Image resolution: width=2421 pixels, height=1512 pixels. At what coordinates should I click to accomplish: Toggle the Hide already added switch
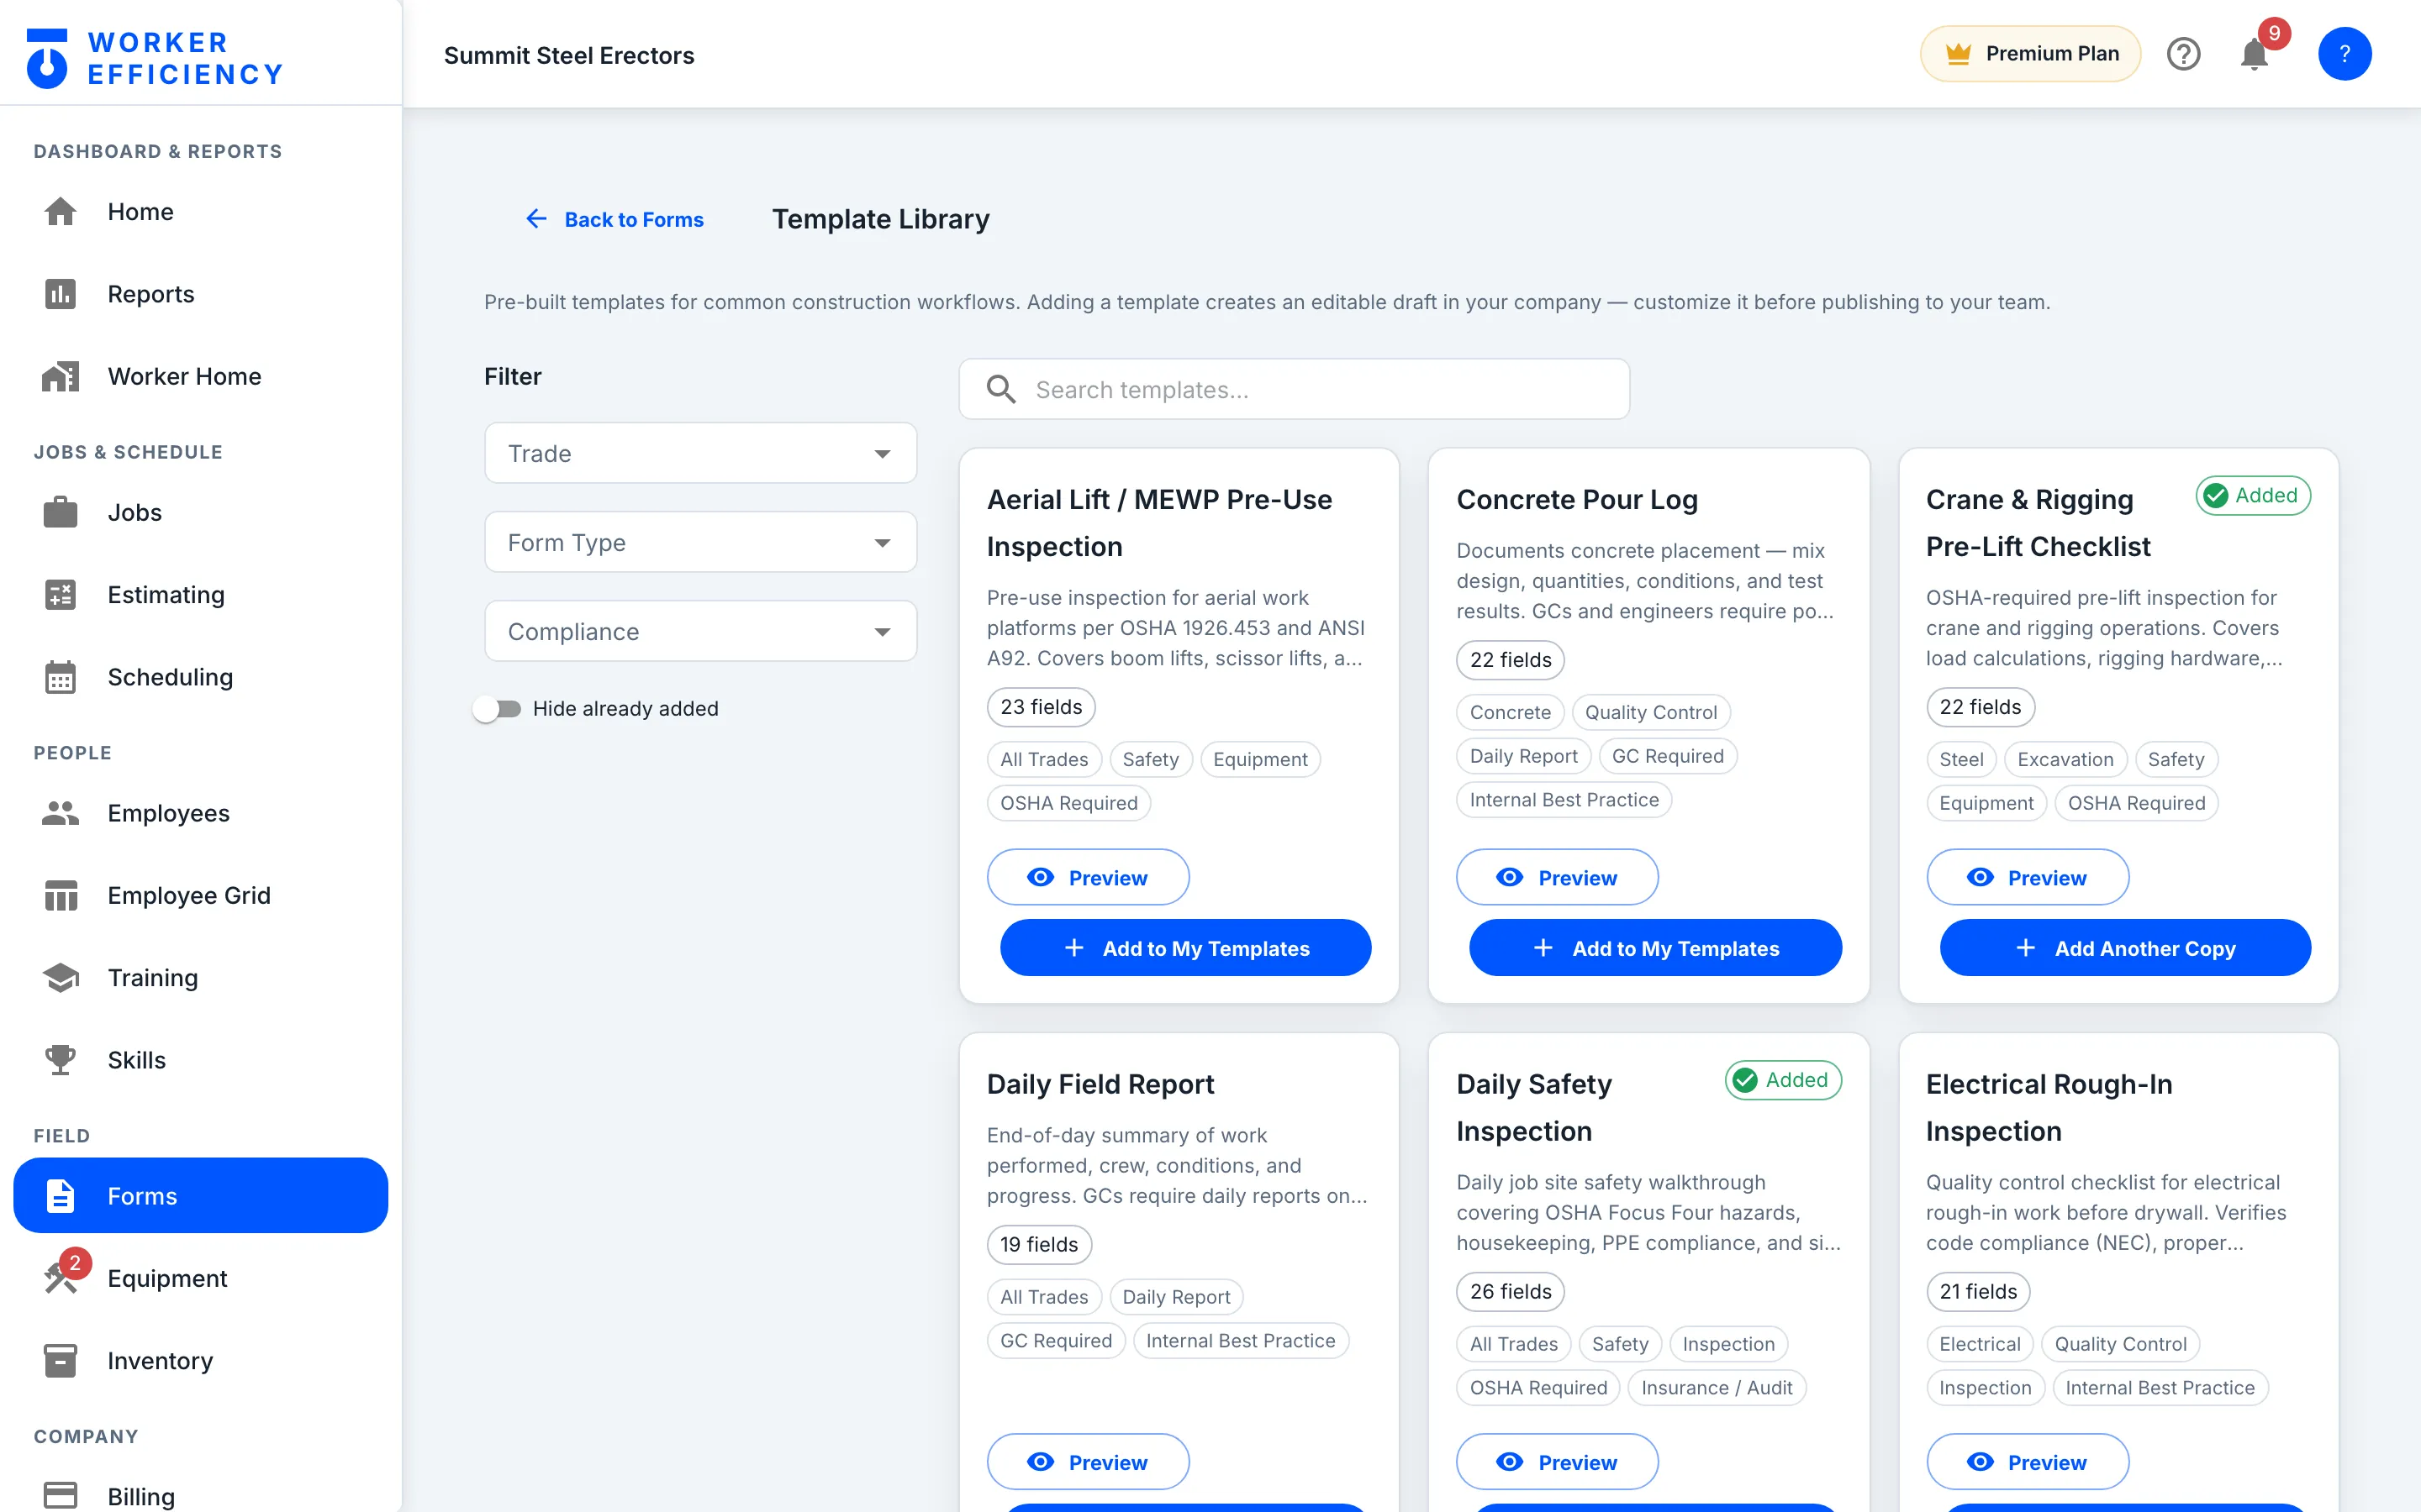click(x=498, y=709)
